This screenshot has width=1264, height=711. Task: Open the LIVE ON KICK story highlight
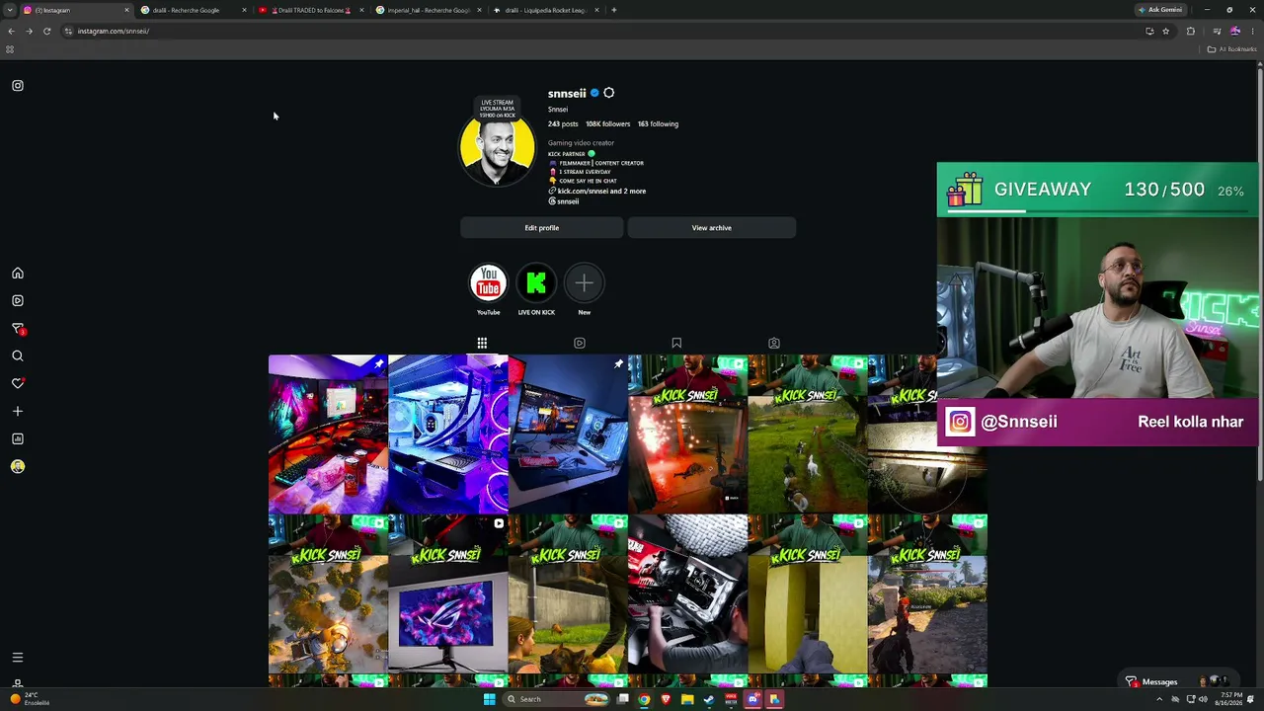coord(536,284)
